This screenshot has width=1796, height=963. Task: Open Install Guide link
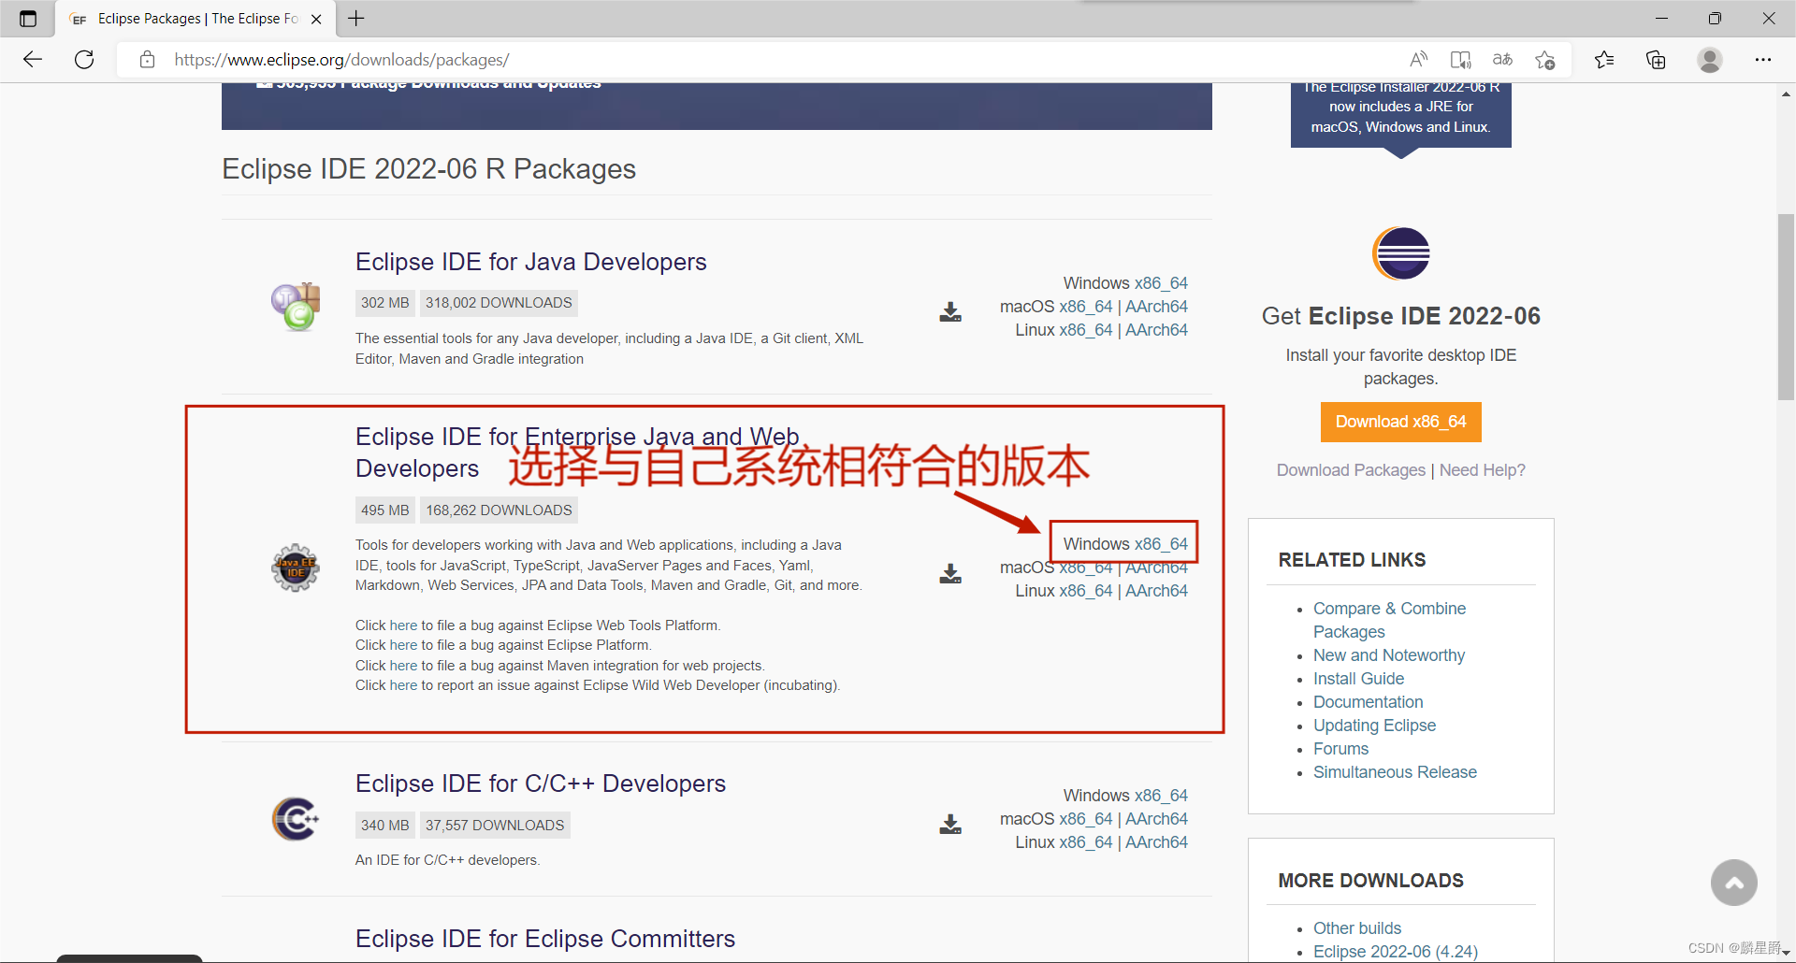[x=1358, y=679]
